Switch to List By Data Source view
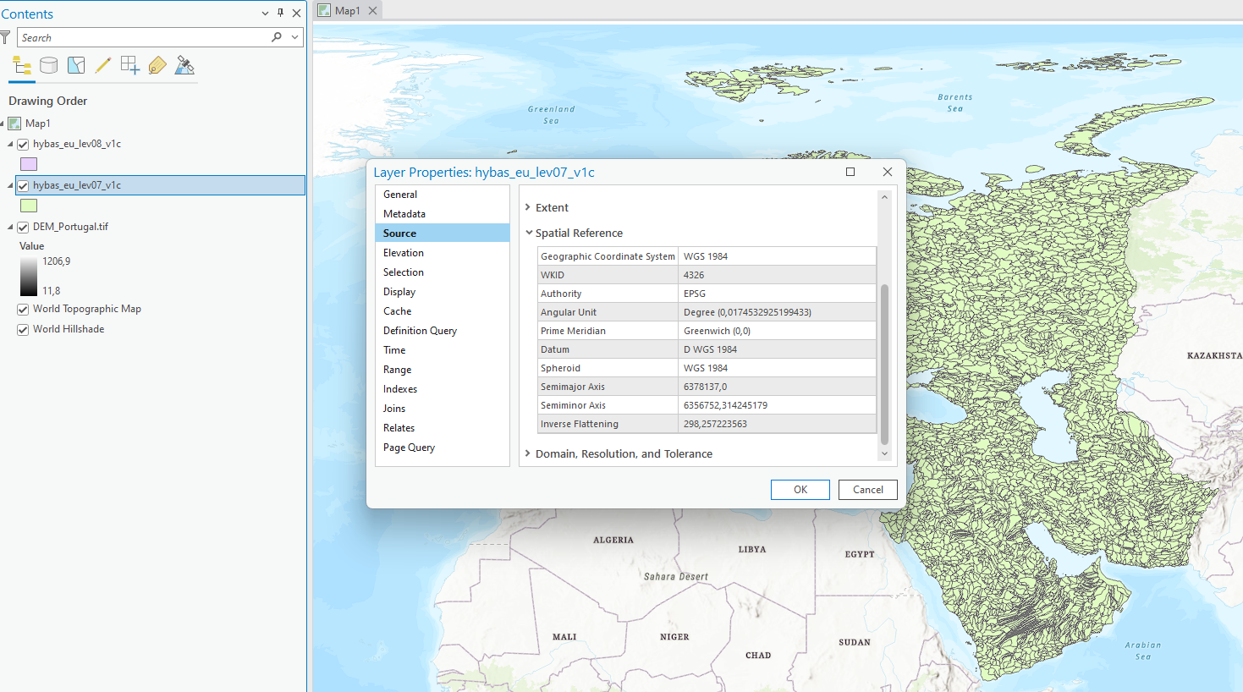The width and height of the screenshot is (1243, 692). [x=49, y=65]
